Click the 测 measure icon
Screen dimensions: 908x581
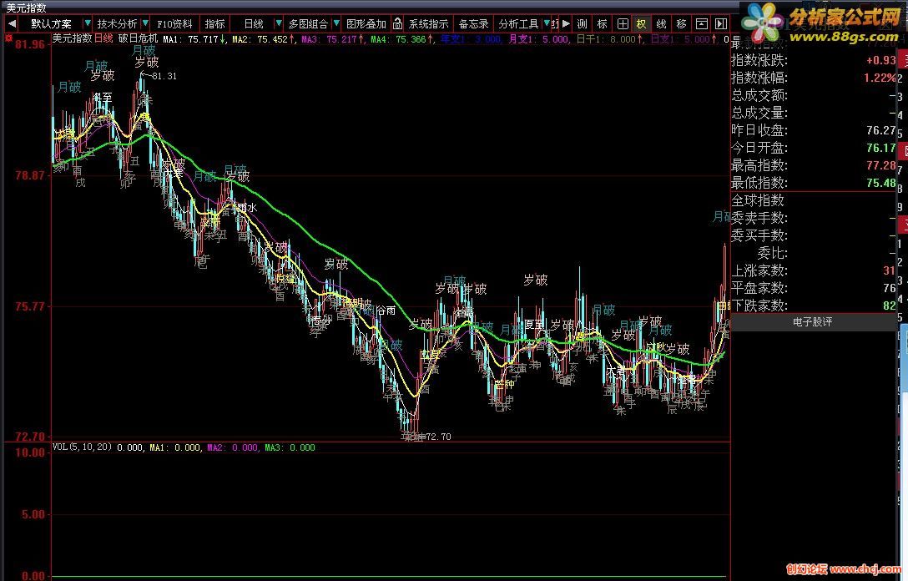click(582, 23)
